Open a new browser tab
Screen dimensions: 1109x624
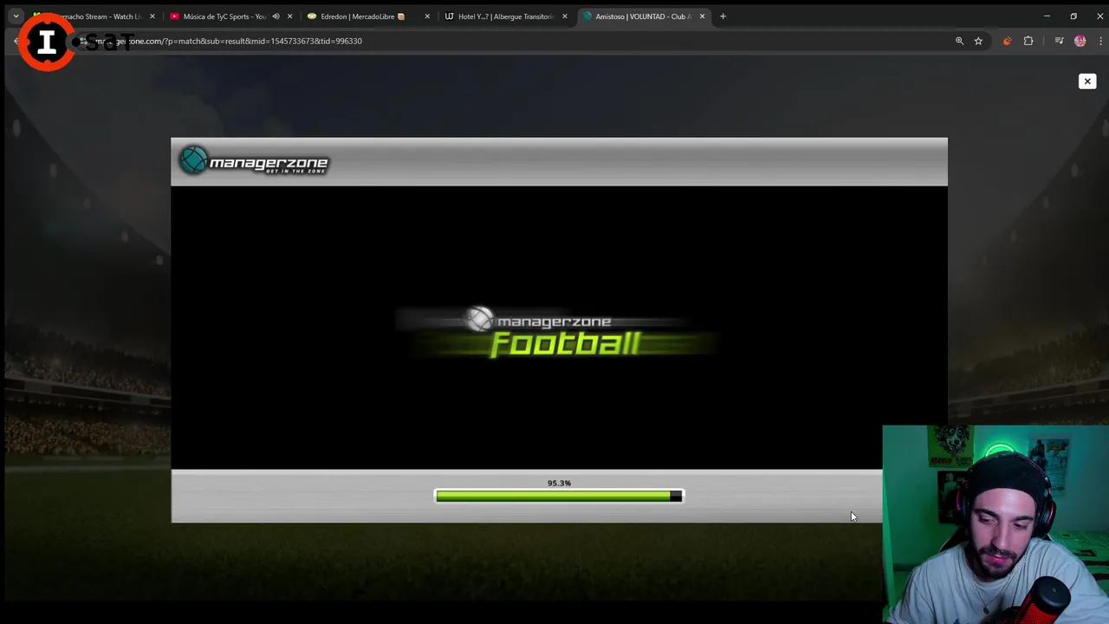(x=723, y=16)
